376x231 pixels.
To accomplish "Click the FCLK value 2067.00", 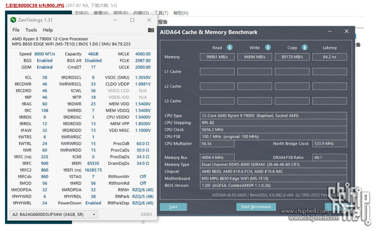I will tap(142, 61).
